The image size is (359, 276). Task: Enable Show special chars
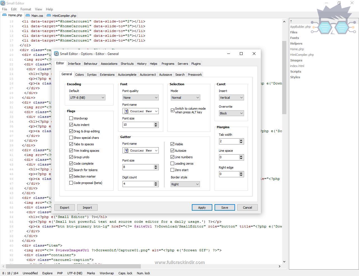[x=71, y=138]
